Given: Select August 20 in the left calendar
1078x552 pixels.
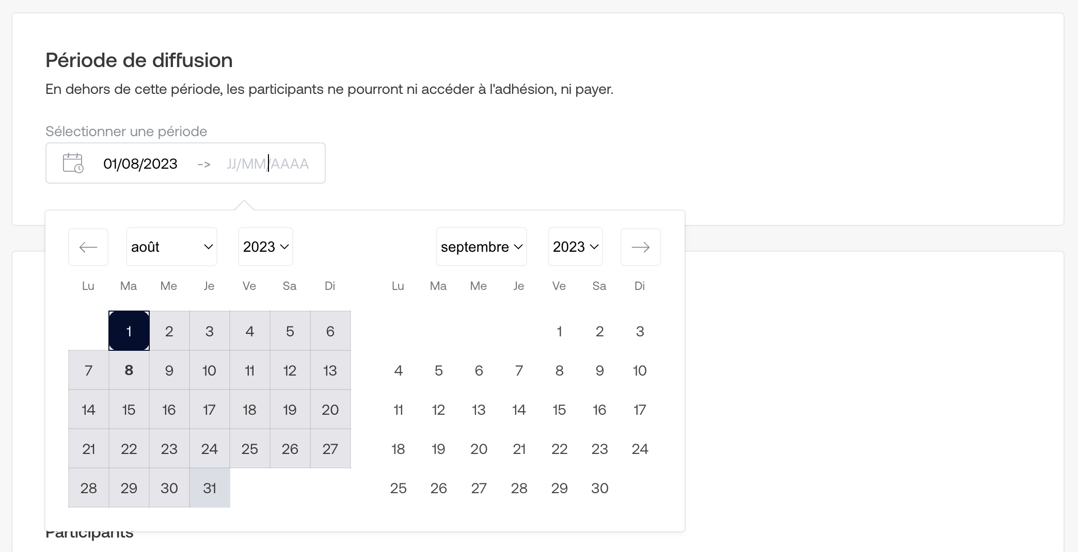Looking at the screenshot, I should coord(330,409).
